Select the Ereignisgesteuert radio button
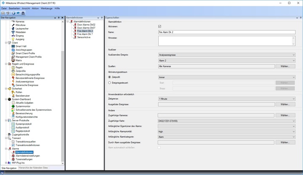The image size is (303, 175). click(x=109, y=83)
